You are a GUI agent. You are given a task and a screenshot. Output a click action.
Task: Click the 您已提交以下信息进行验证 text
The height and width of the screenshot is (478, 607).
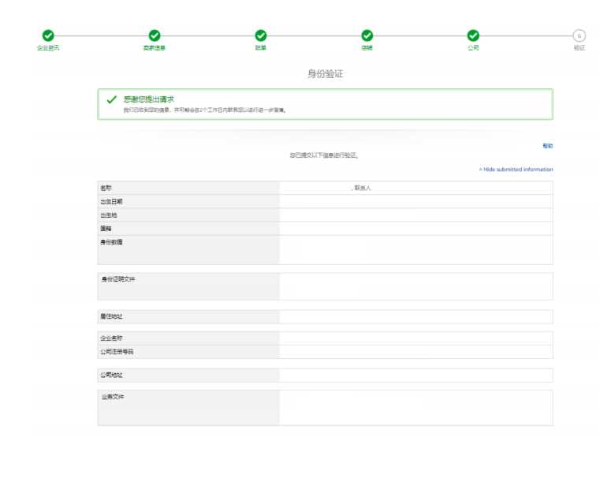coord(325,155)
